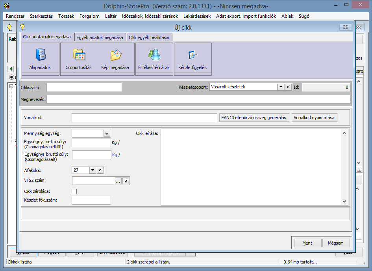
Task: Click the green left arrow in background window
Action: pos(11,69)
